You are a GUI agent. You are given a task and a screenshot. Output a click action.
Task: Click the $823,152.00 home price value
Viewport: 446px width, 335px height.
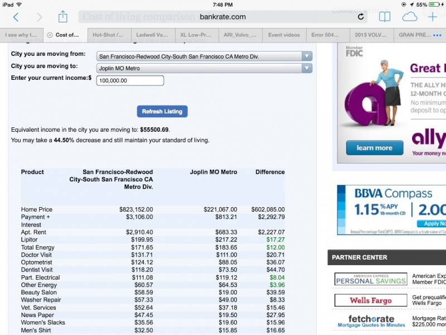(x=136, y=209)
